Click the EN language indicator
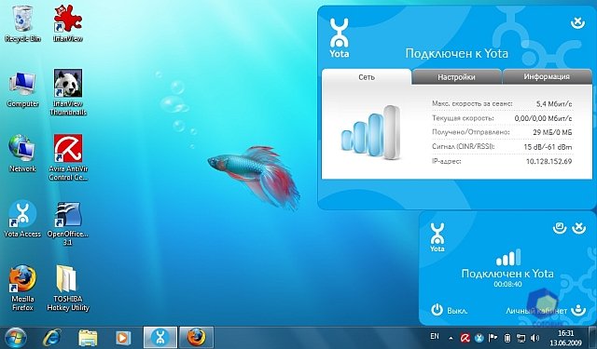Screen dimensions: 597x349 click(435, 336)
